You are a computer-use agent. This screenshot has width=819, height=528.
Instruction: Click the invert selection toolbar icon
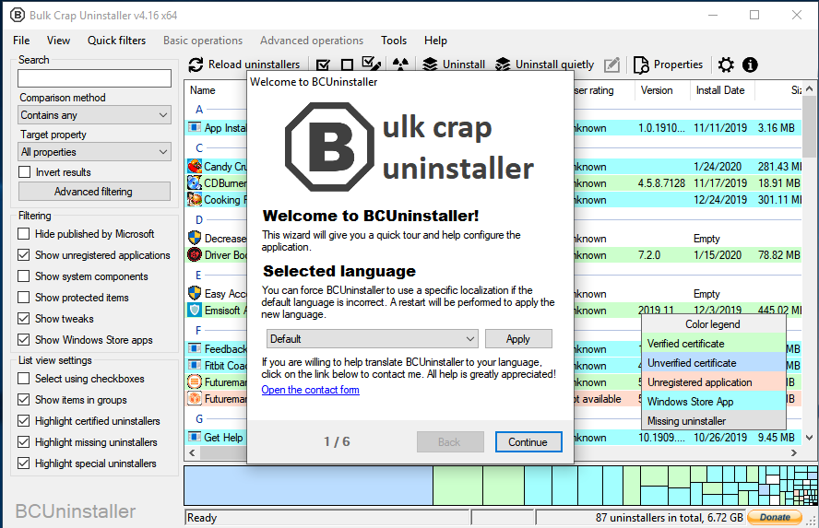click(372, 65)
